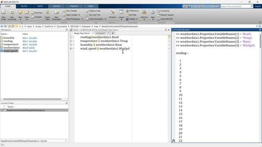Click the help question-mark icon in quick access bar
The image size is (262, 147).
[x=218, y=7]
